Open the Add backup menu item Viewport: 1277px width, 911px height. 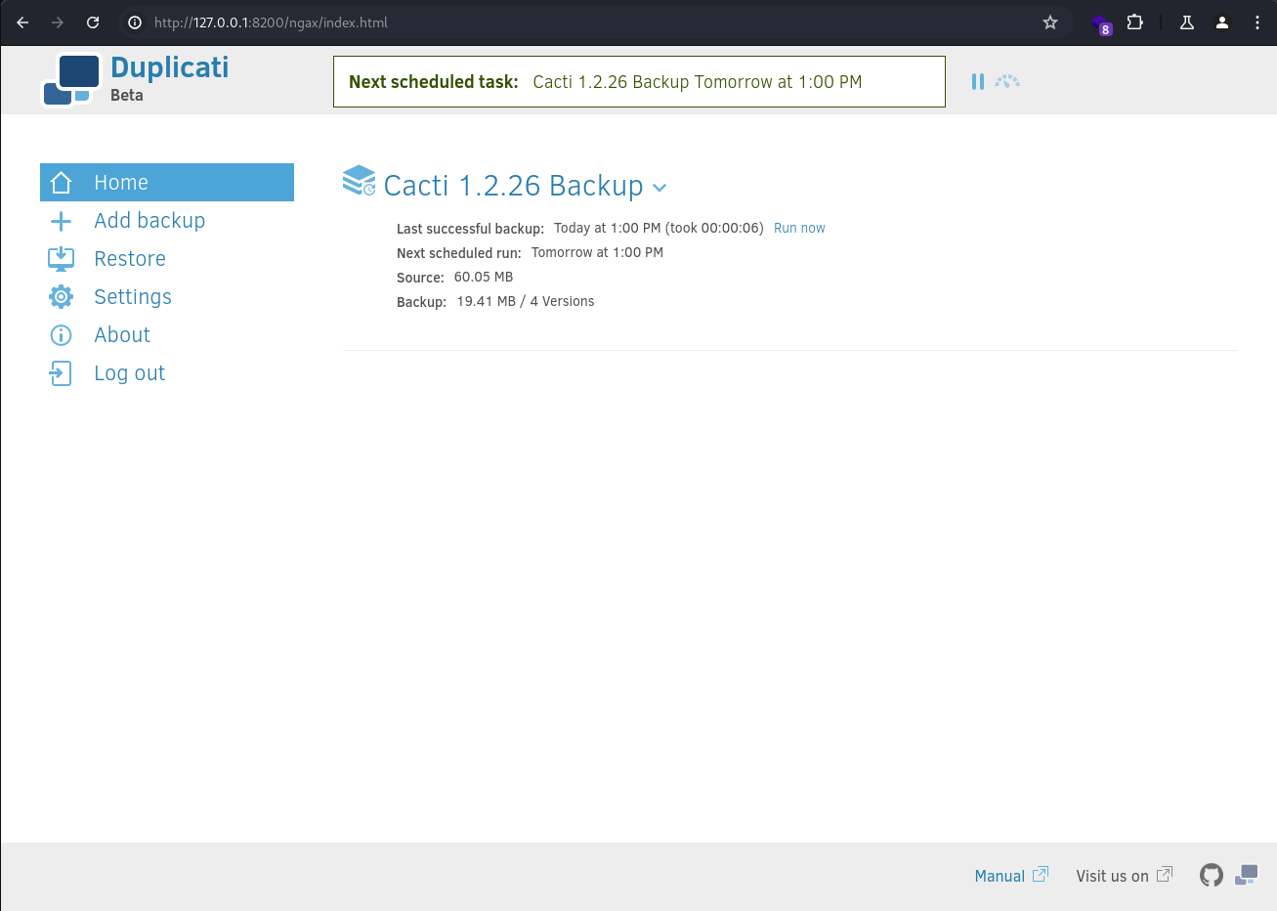(167, 221)
